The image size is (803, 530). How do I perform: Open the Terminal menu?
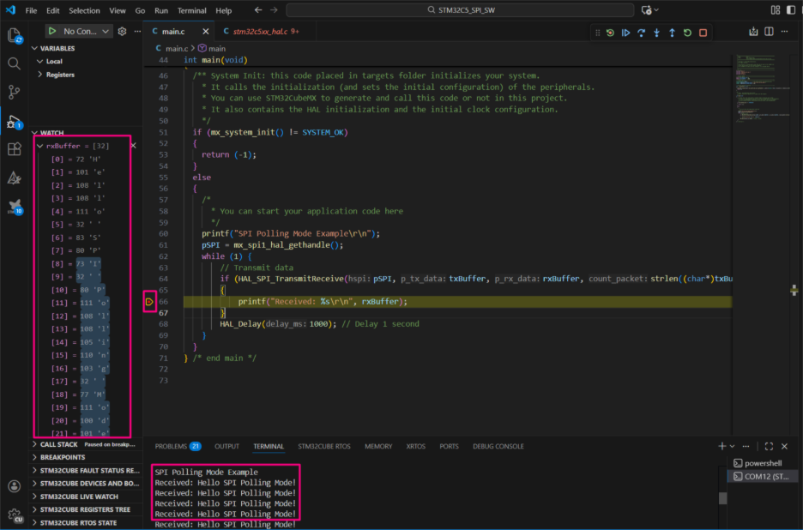(x=191, y=11)
